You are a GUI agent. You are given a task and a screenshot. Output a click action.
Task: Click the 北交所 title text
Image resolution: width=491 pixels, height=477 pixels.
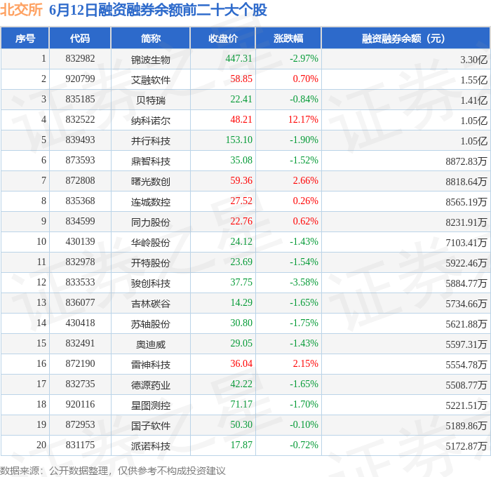(21, 10)
